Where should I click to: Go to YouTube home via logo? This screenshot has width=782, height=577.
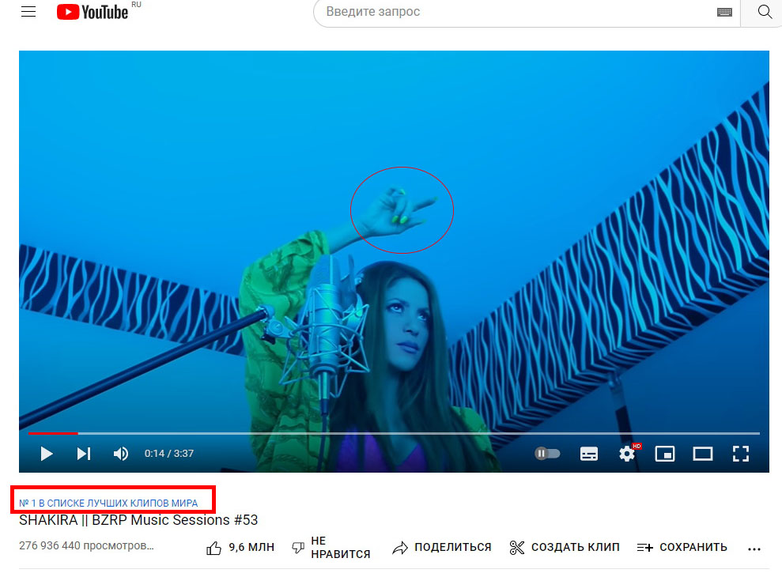click(x=93, y=12)
